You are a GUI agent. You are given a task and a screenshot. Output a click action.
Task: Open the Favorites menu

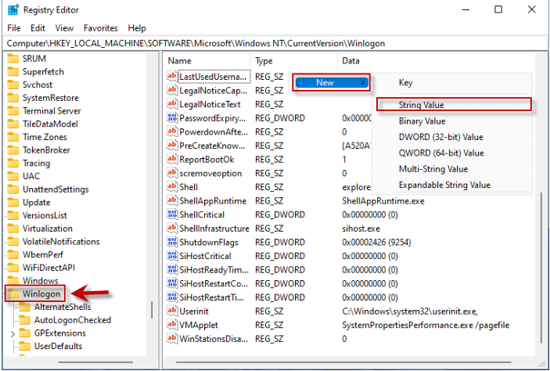(100, 28)
